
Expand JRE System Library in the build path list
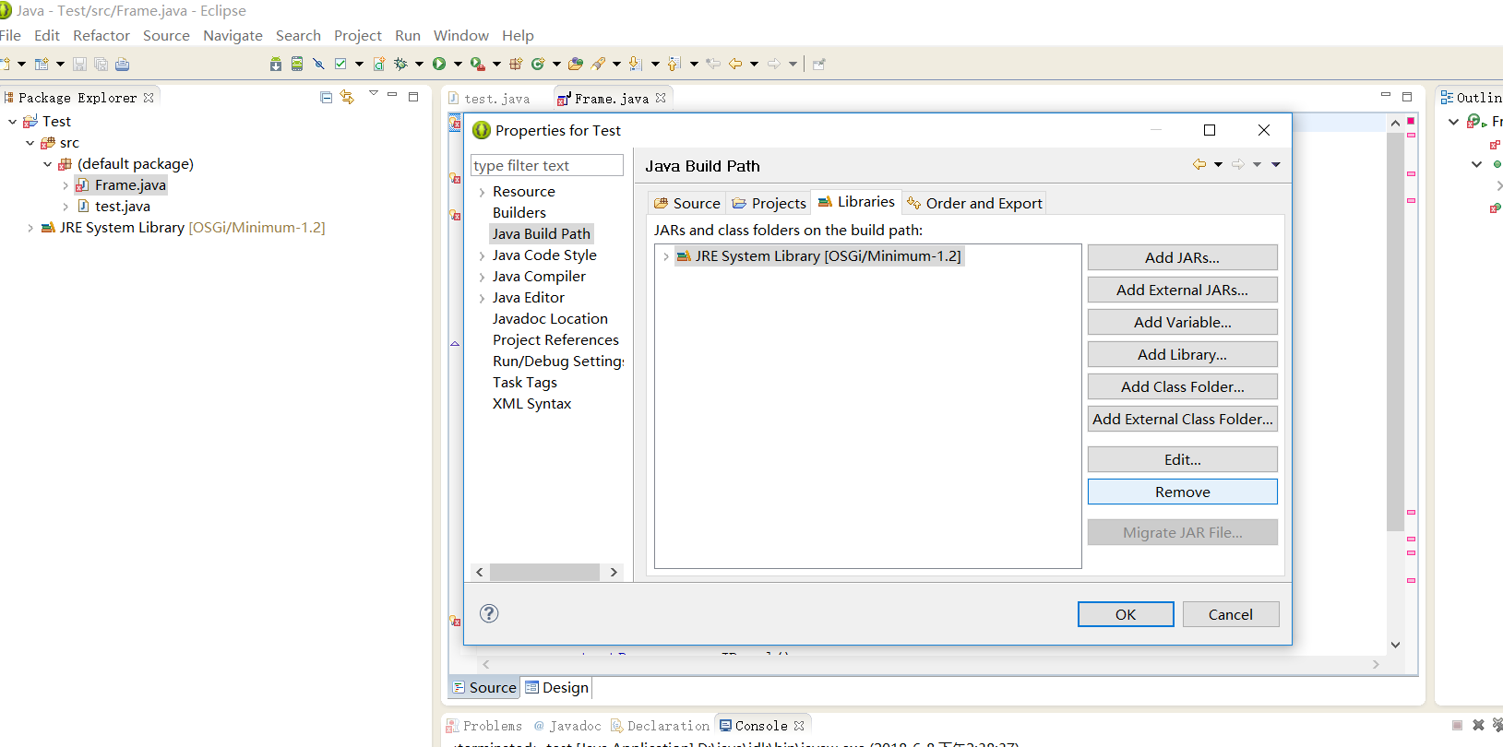665,256
